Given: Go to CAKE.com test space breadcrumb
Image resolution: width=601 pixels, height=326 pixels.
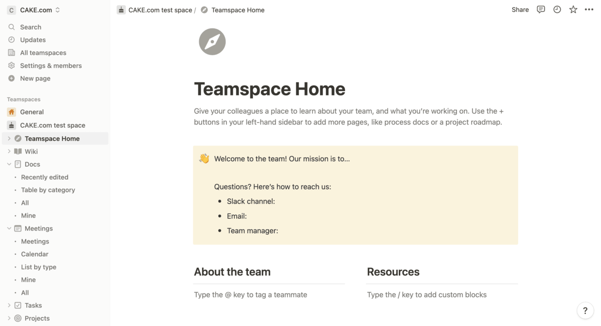Looking at the screenshot, I should 160,10.
